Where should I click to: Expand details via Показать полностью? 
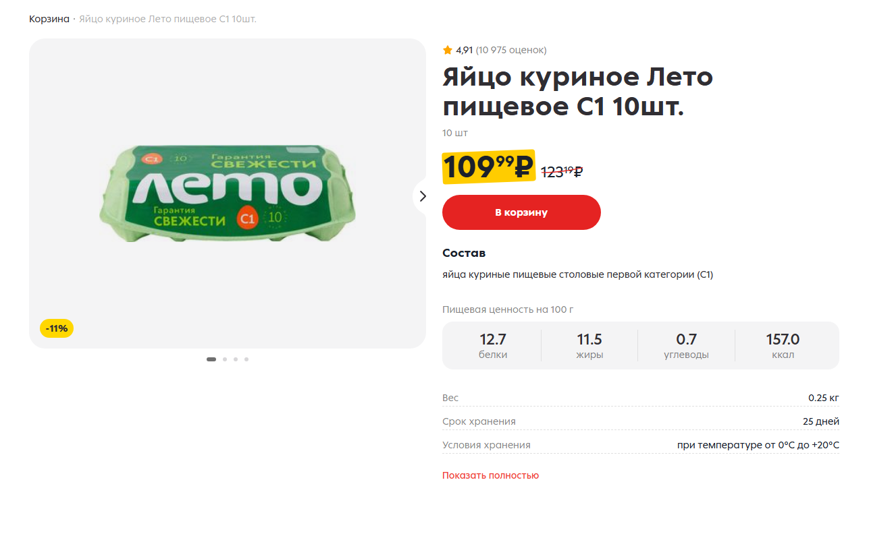click(490, 475)
